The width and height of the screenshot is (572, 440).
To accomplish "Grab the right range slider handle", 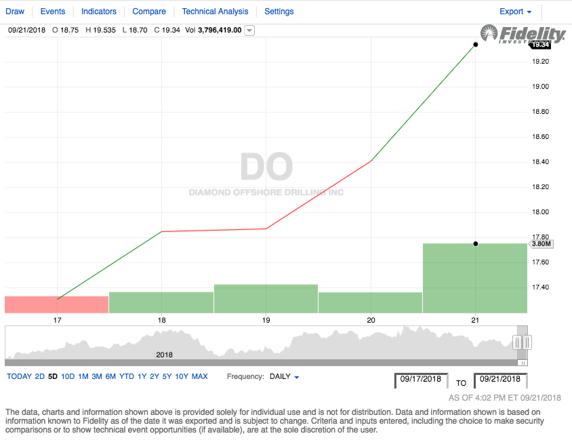I will click(527, 342).
